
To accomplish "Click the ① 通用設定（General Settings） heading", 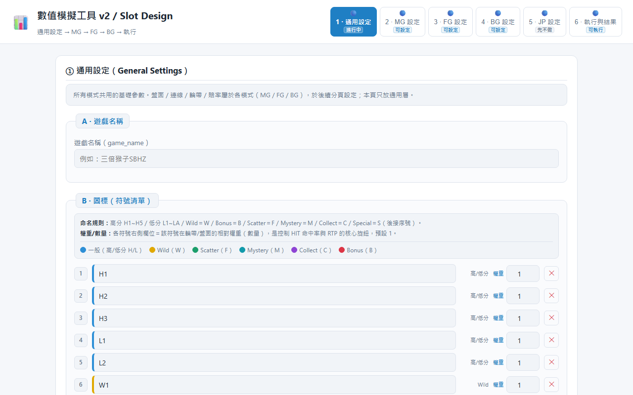I will (x=128, y=71).
